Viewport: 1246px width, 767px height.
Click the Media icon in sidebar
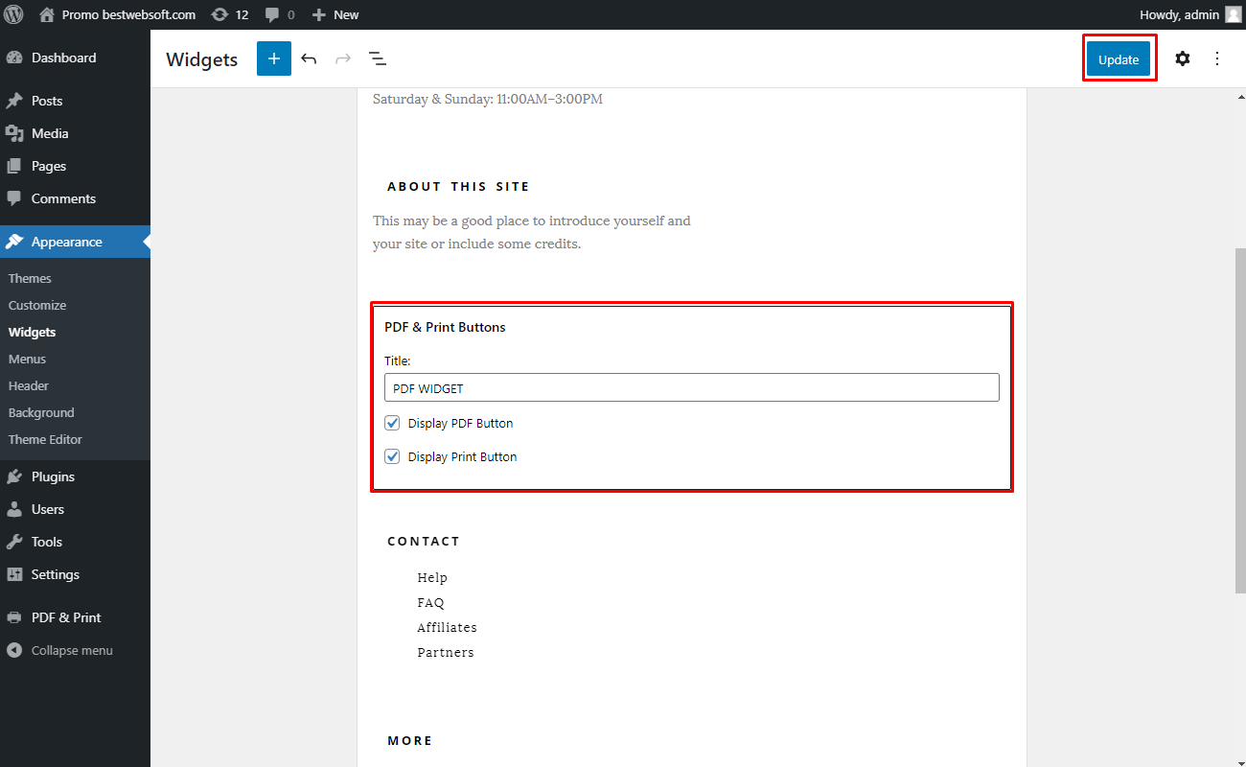tap(14, 133)
